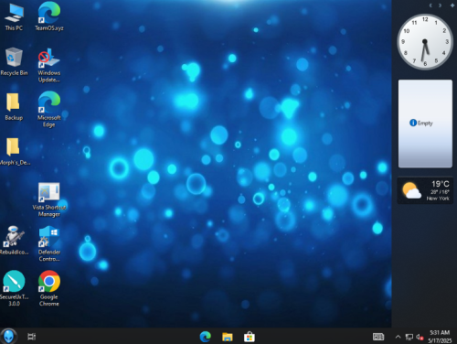The width and height of the screenshot is (457, 344).
Task: Open Microsoft Store from the taskbar
Action: click(x=250, y=337)
